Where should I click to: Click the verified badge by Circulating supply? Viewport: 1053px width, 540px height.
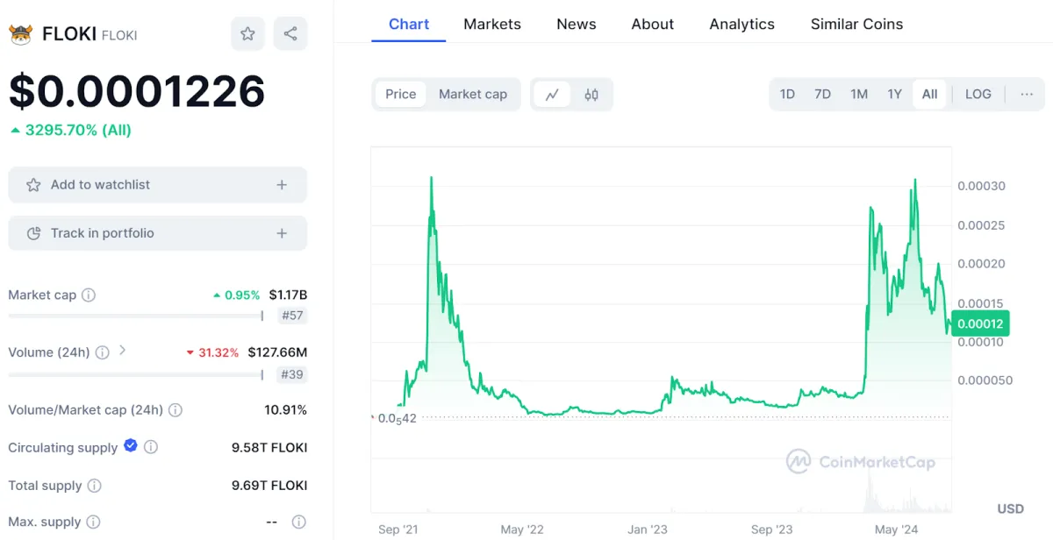(131, 446)
